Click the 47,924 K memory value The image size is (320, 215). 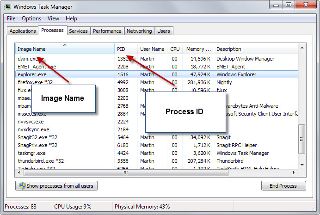[200, 74]
